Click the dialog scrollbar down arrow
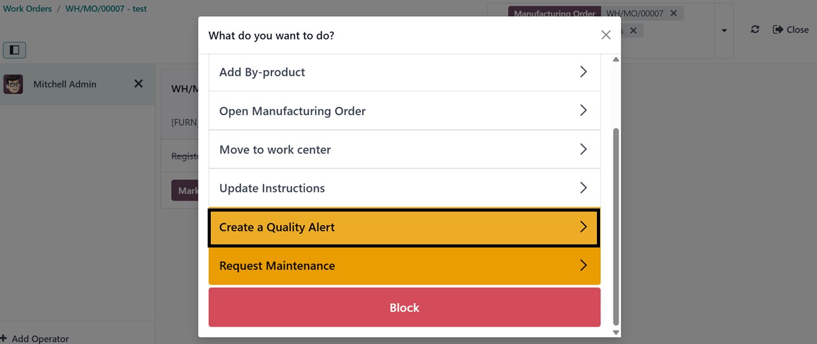 pyautogui.click(x=616, y=332)
